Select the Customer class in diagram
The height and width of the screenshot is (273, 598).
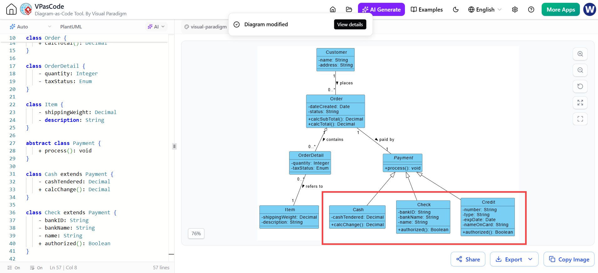335,60
